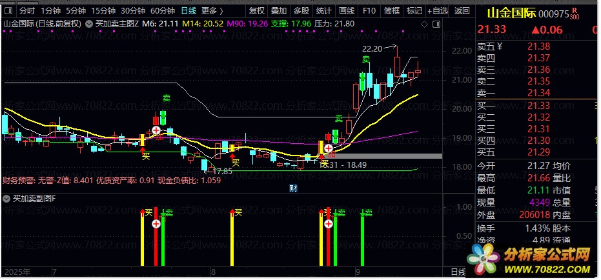Select the 60分钟 period

pyautogui.click(x=163, y=11)
